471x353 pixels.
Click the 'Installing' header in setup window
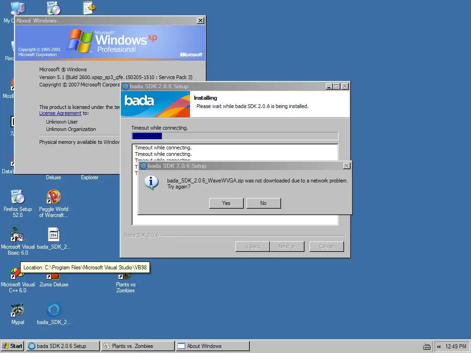206,98
